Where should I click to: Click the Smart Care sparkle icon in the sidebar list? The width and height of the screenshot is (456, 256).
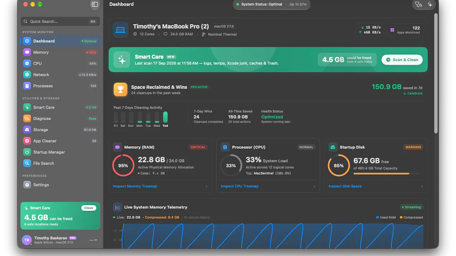point(27,107)
